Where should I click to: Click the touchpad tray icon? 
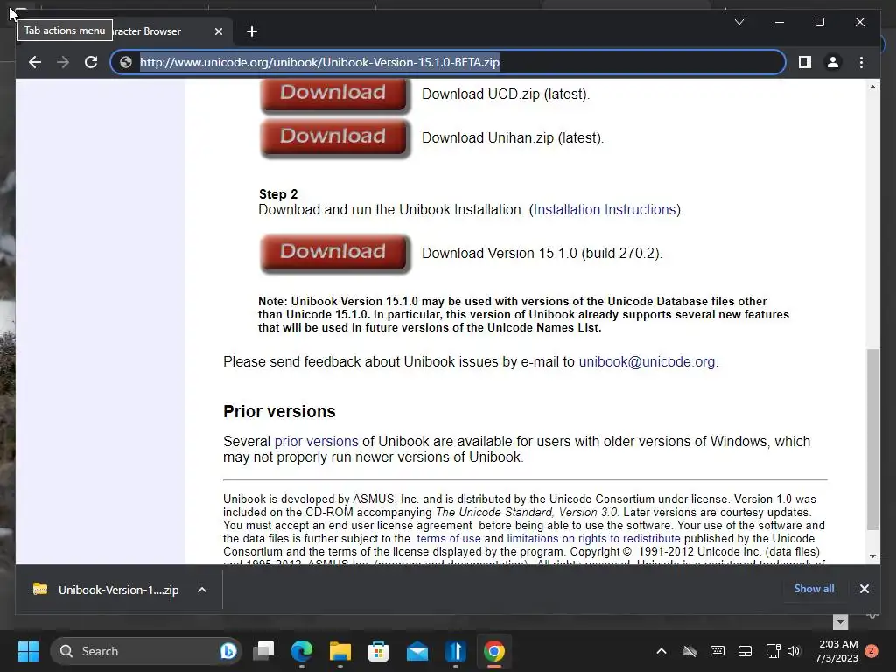click(x=745, y=651)
